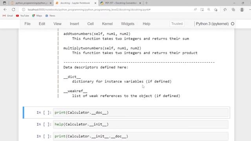Click the kernel idle status circle
This screenshot has height=141, width=251.
point(233,24)
